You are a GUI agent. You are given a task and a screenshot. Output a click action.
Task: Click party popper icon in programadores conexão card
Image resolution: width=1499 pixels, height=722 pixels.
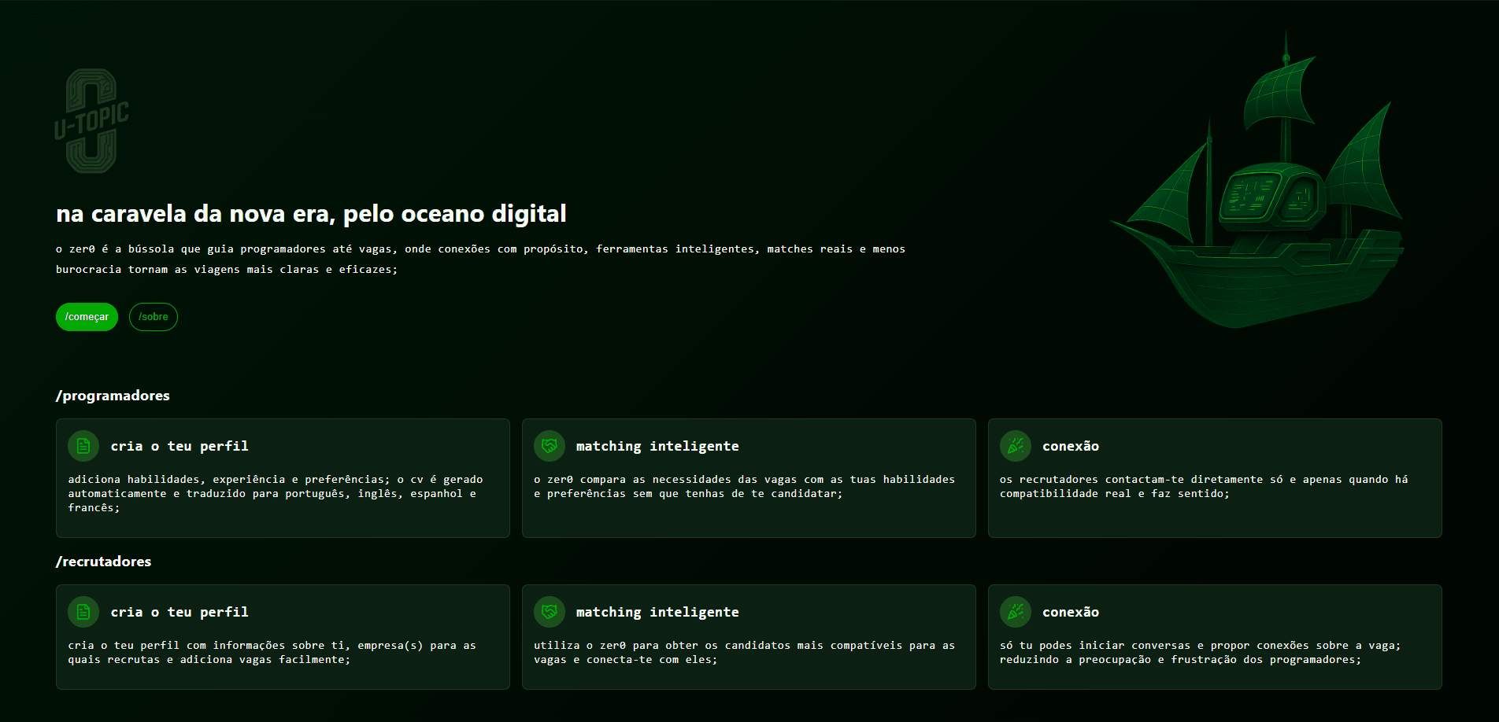(1016, 446)
